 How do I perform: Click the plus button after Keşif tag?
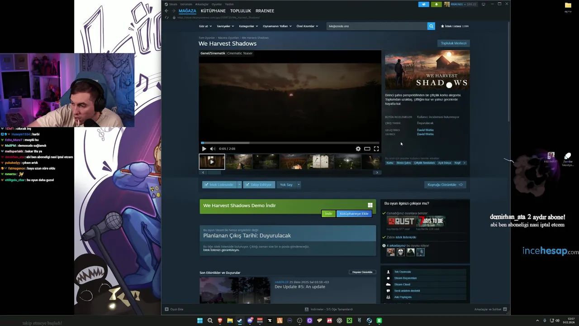pos(465,163)
